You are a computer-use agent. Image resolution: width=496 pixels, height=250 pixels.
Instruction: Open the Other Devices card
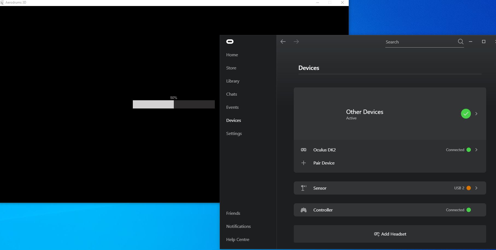point(390,114)
